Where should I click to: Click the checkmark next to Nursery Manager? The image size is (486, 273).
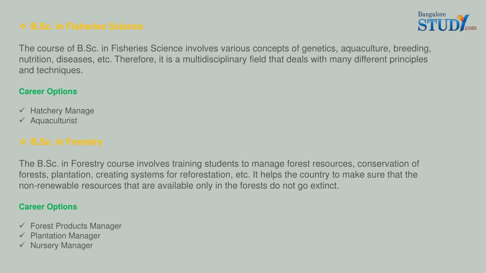(22, 245)
